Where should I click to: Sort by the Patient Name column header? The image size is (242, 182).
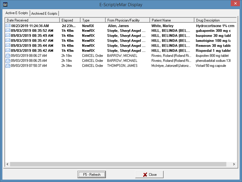172,20
